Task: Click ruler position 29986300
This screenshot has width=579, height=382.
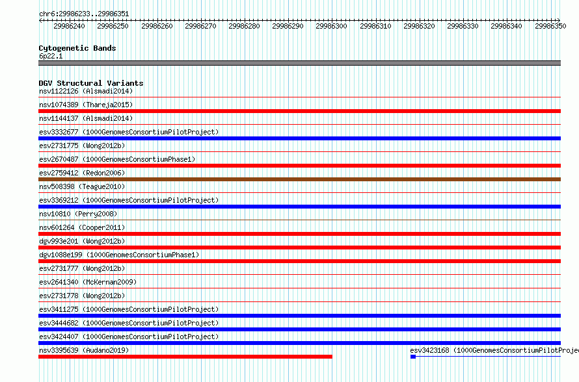Action: pos(331,26)
